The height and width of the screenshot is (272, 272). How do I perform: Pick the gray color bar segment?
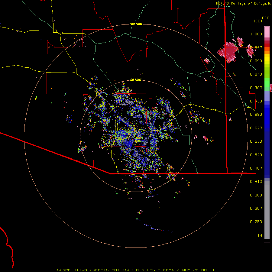(x=267, y=210)
